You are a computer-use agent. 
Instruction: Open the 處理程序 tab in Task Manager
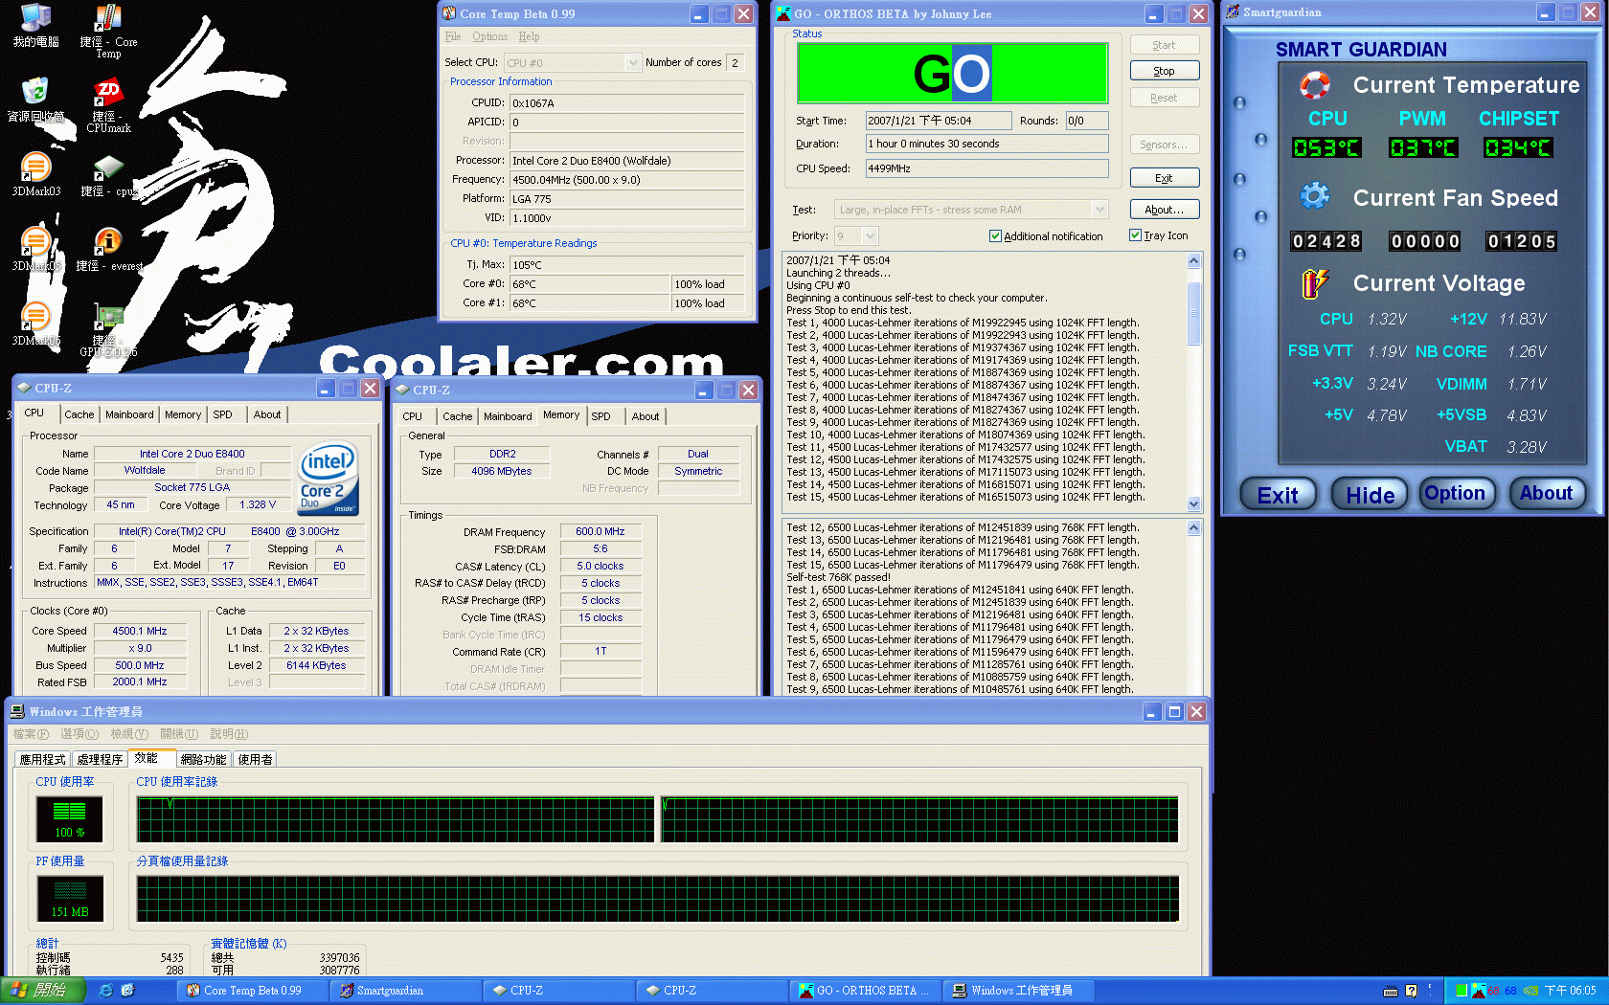(x=100, y=759)
